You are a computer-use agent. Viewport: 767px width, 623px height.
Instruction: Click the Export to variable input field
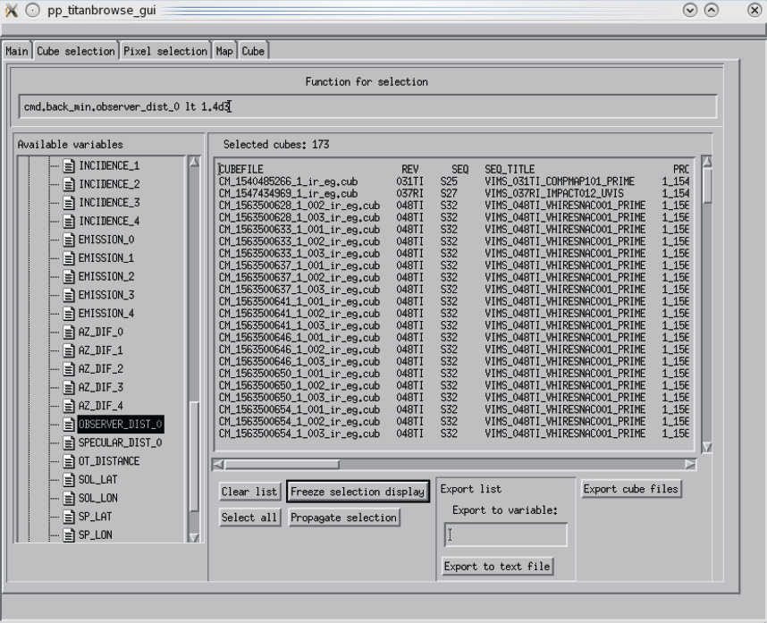(506, 535)
